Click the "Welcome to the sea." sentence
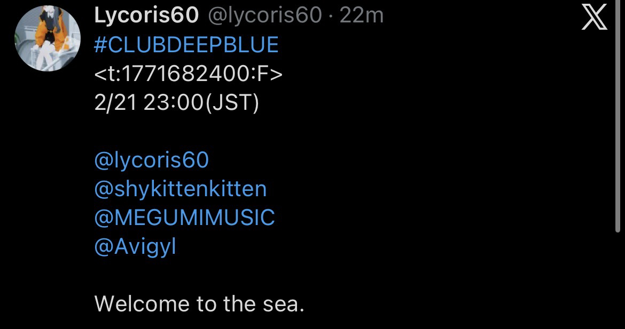The height and width of the screenshot is (329, 625). [x=199, y=304]
